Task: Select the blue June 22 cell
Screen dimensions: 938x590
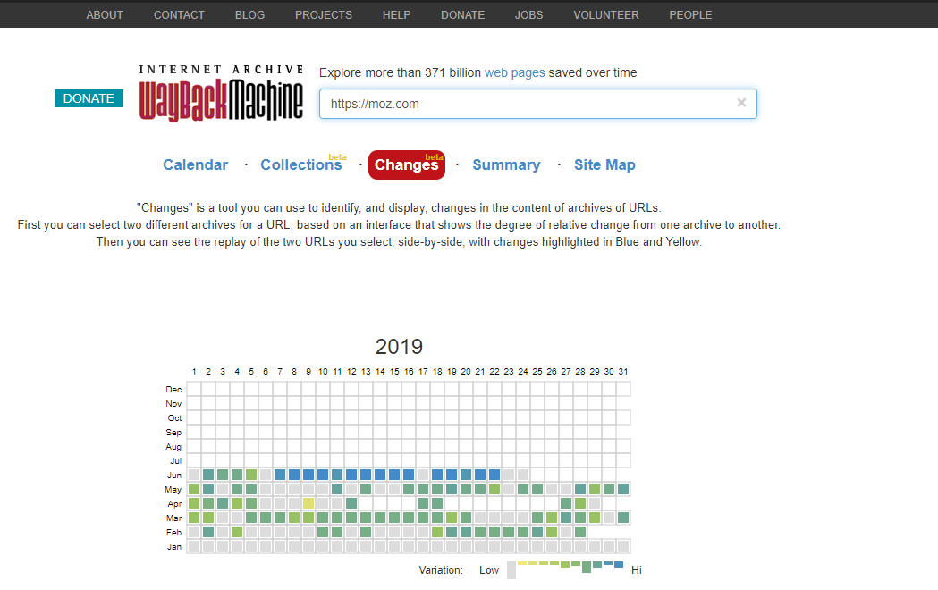Action: (494, 475)
